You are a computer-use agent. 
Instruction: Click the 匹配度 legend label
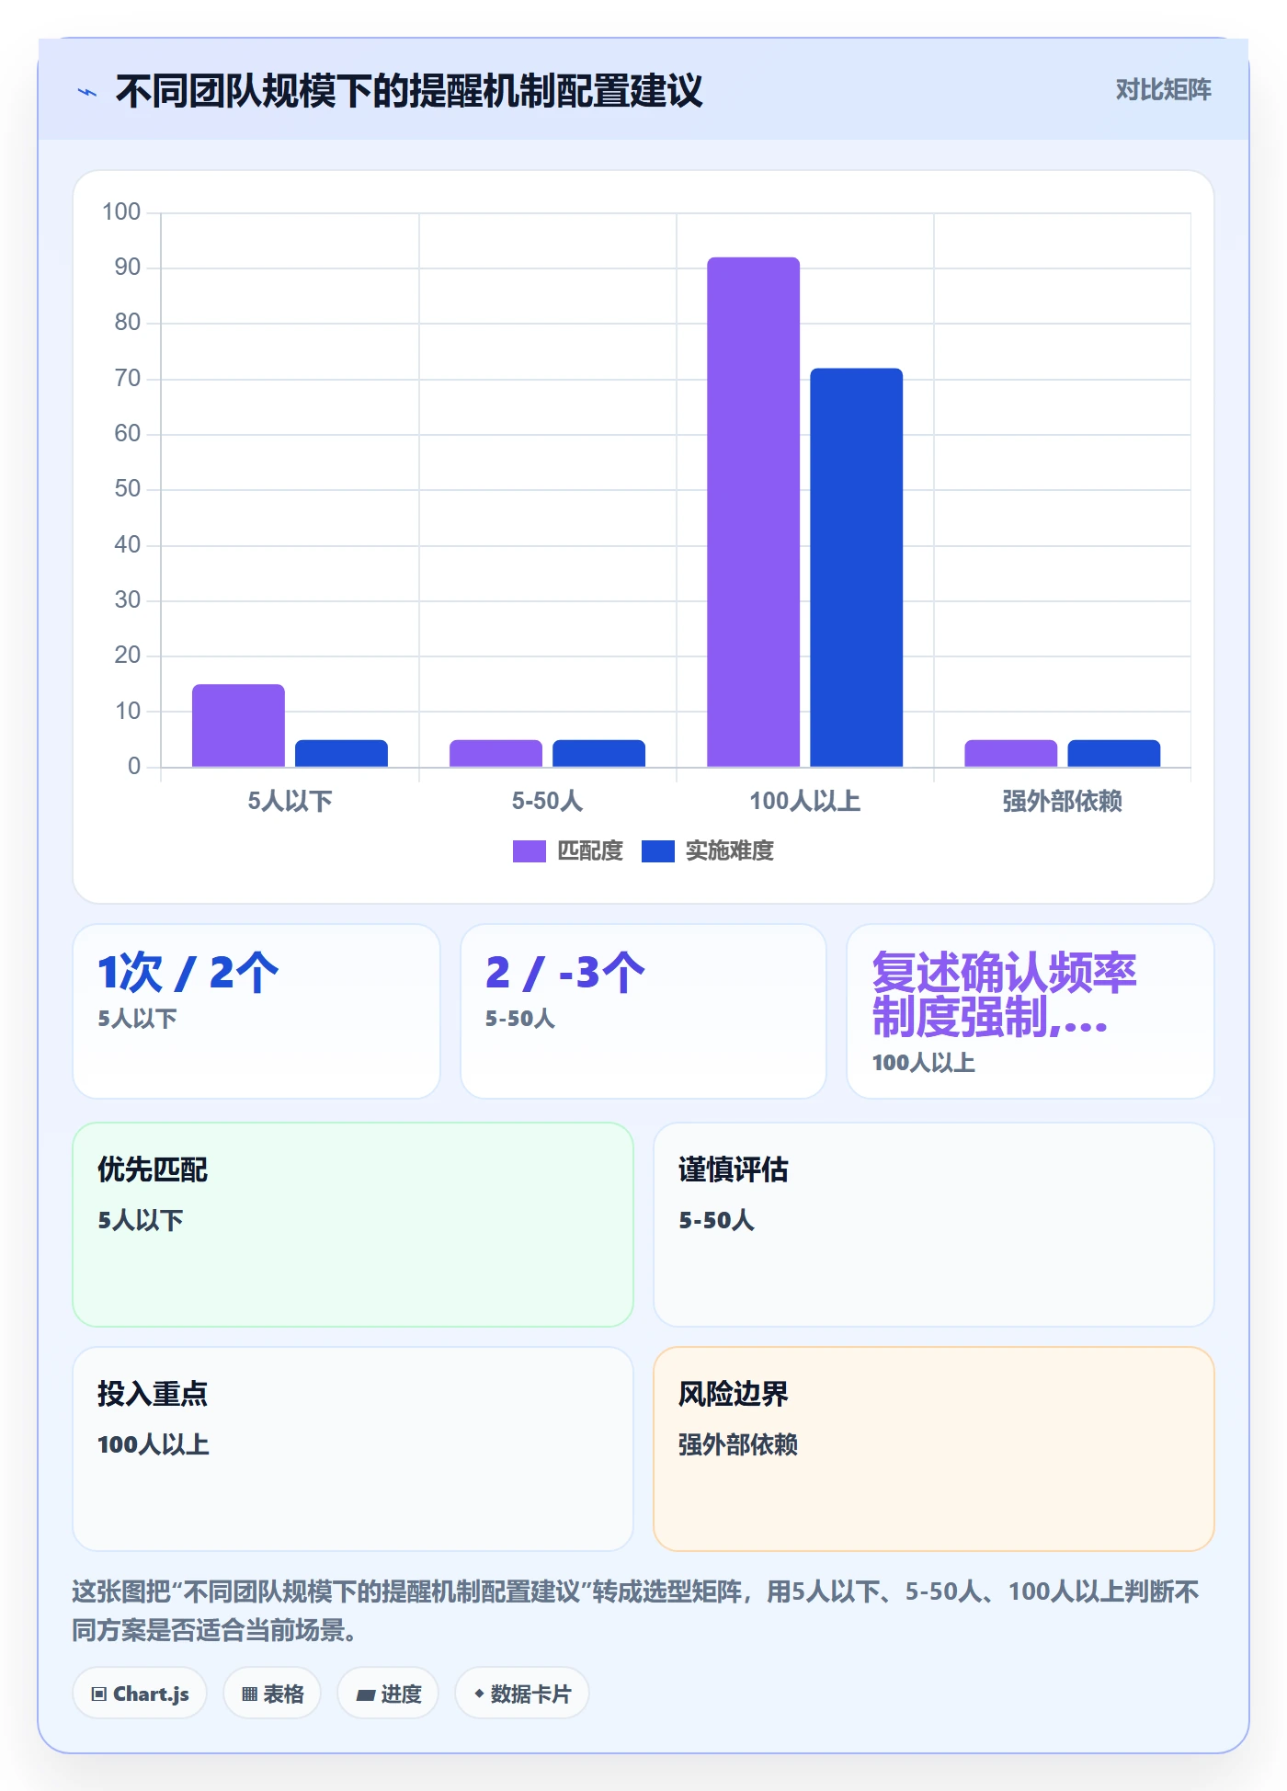590,851
